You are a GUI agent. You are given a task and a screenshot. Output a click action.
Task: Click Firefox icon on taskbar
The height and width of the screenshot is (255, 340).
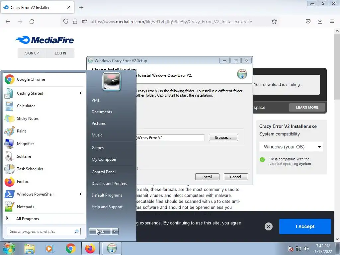(x=90, y=248)
